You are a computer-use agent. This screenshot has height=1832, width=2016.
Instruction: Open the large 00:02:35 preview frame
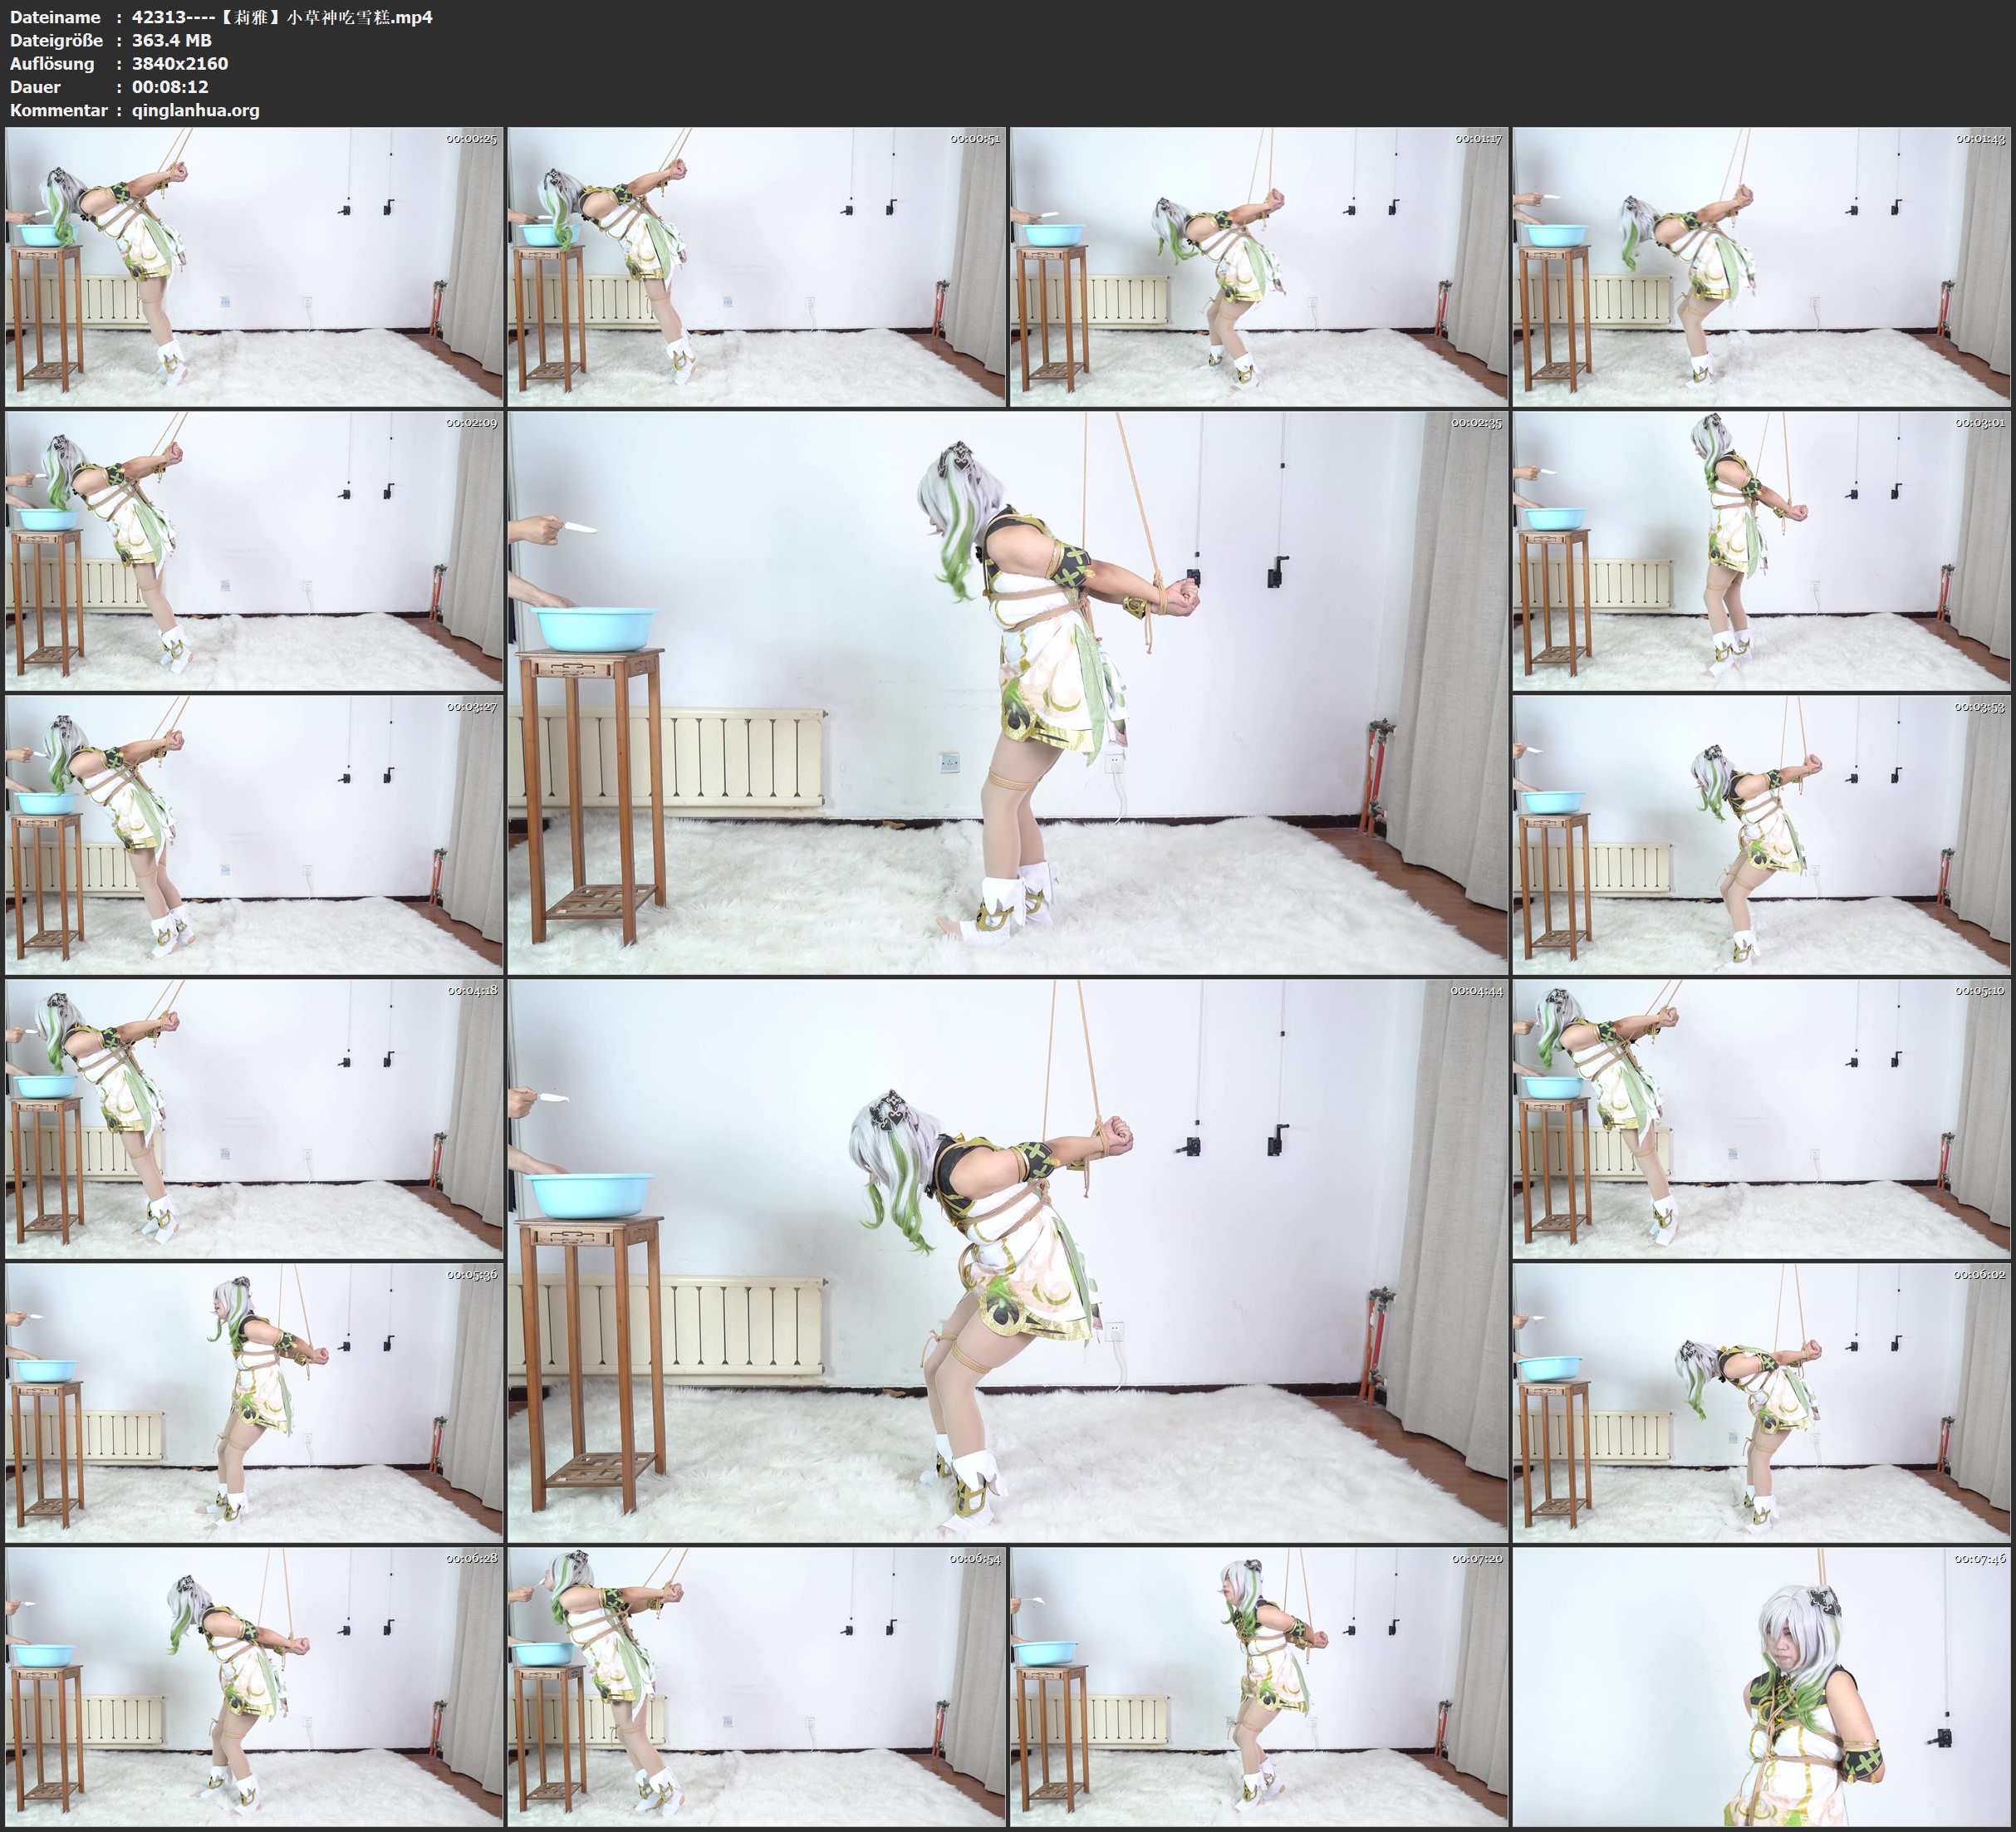click(1007, 692)
